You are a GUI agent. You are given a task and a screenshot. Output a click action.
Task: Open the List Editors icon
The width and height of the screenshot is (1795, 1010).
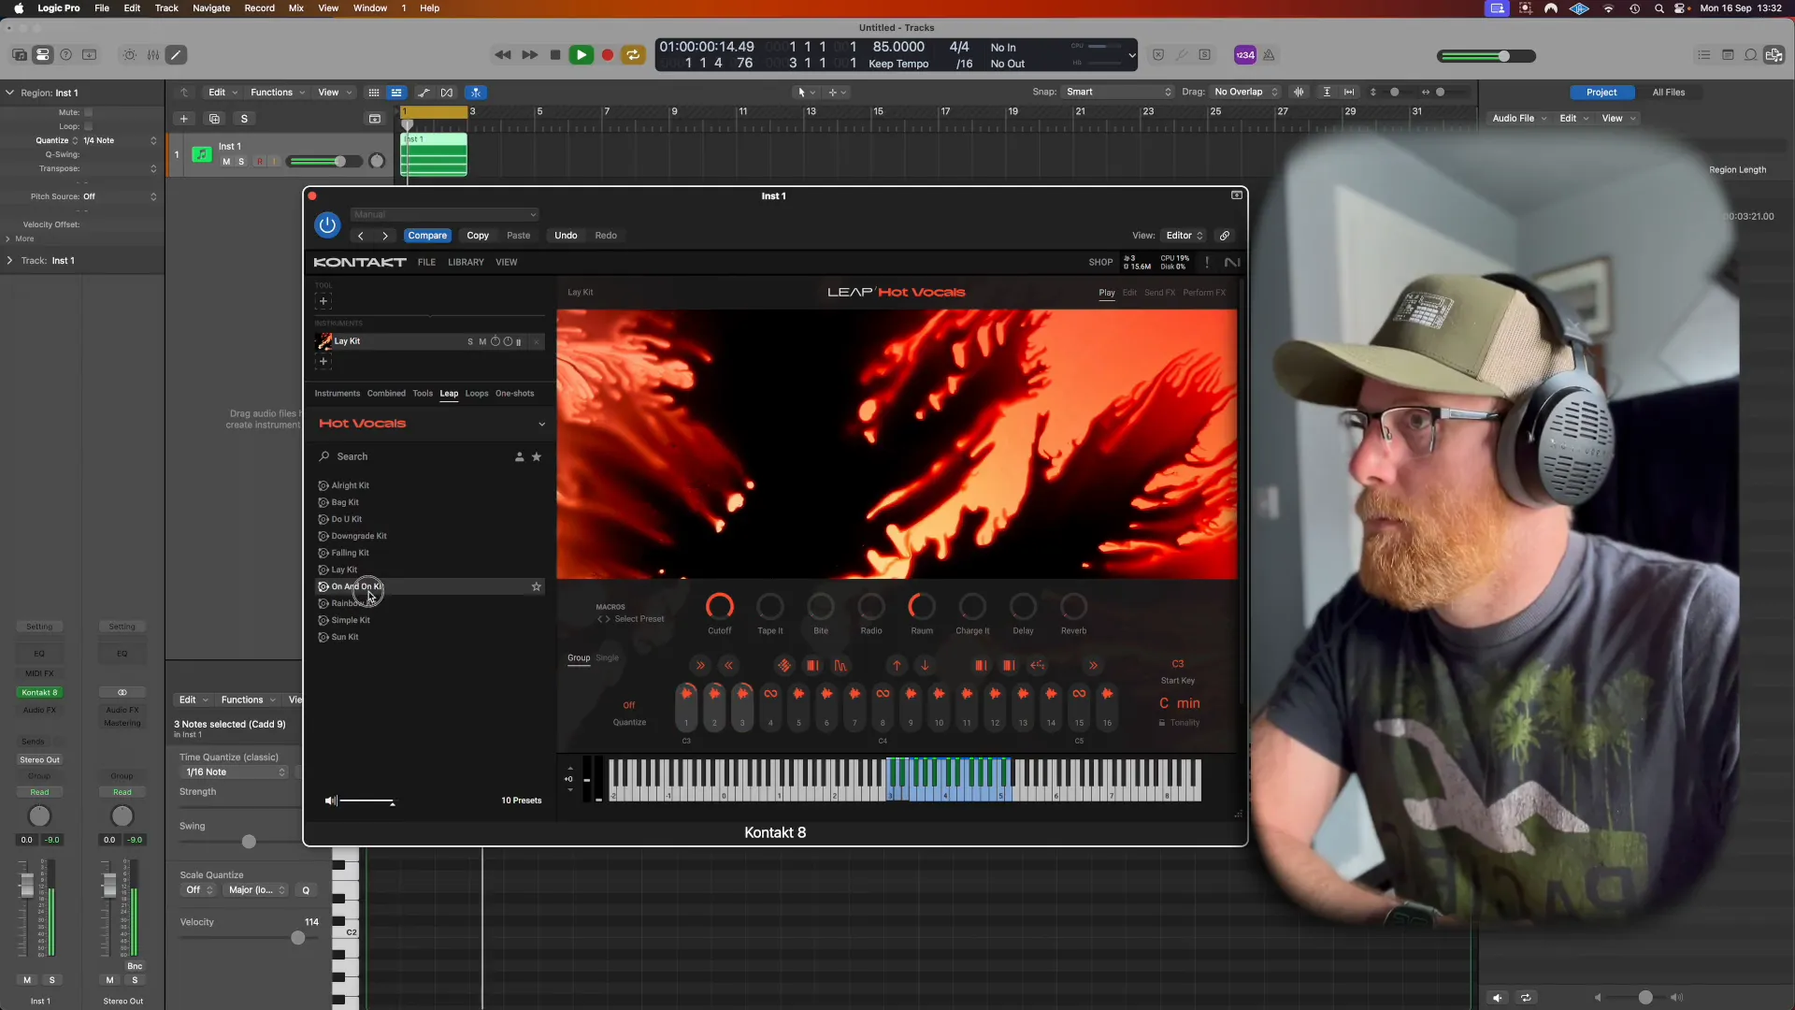1704,55
